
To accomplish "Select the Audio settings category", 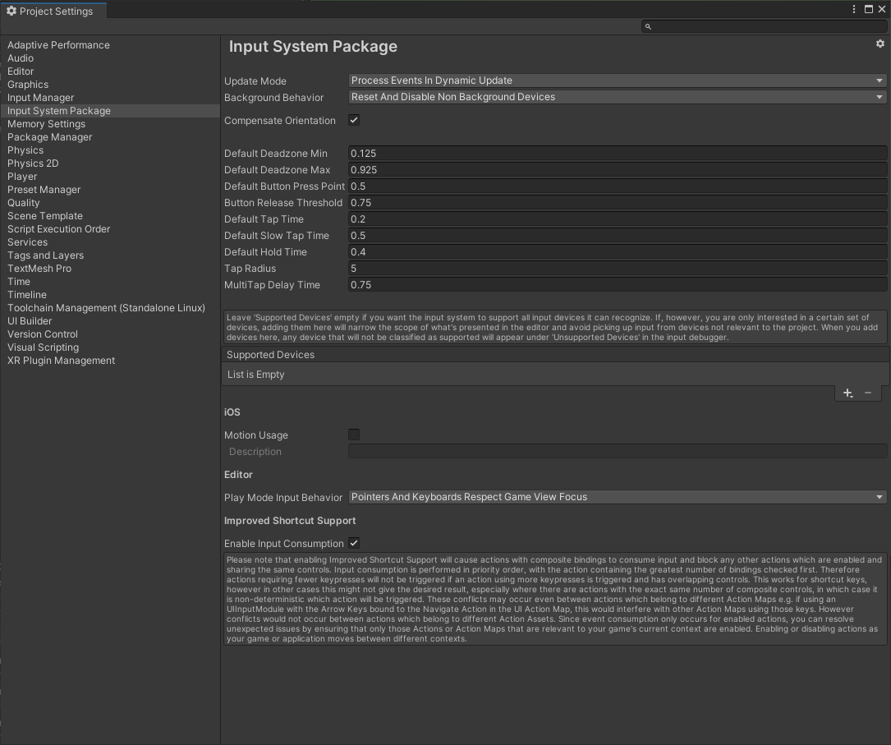I will 21,57.
